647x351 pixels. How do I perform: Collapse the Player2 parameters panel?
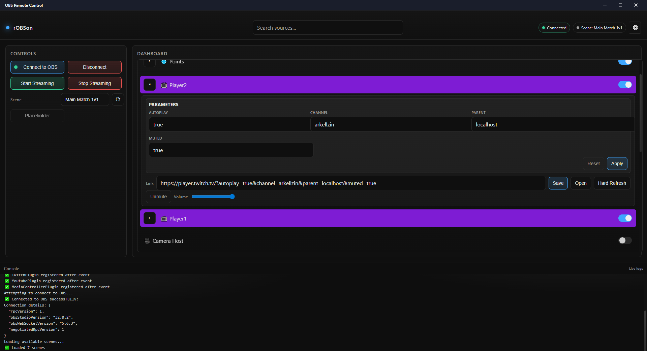[x=150, y=85]
